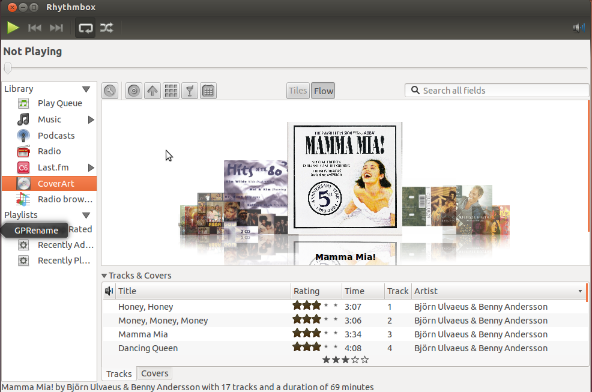Screen dimensions: 592x392
Task: Open the volume control speaker icon
Action: [x=579, y=28]
